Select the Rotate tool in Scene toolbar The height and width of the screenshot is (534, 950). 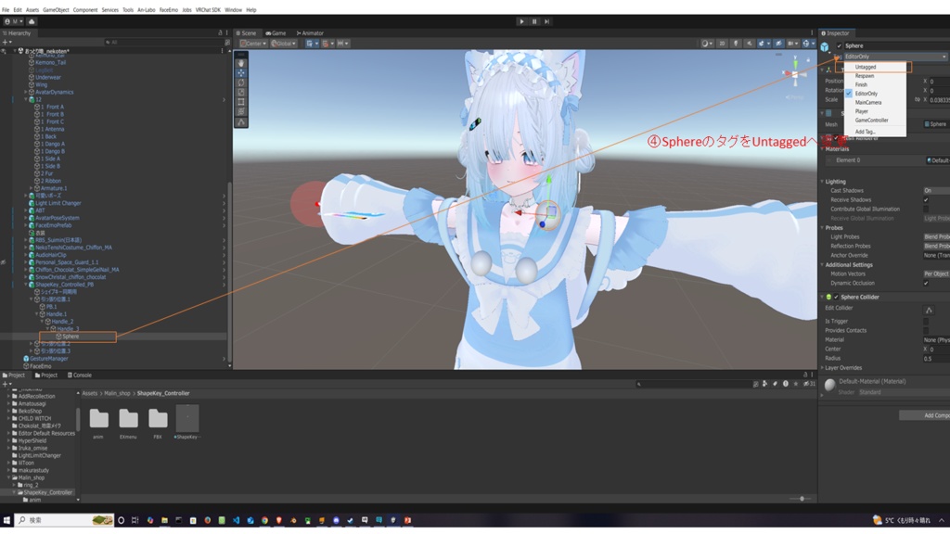241,83
